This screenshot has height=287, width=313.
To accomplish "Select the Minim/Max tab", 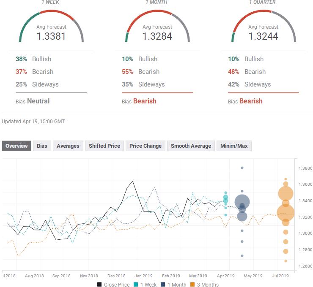I will pyautogui.click(x=234, y=146).
